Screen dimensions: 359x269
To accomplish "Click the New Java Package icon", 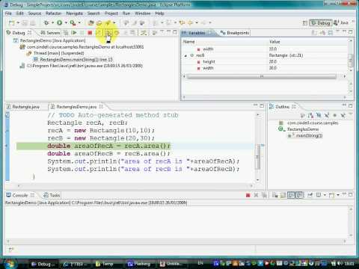I will coord(90,23).
